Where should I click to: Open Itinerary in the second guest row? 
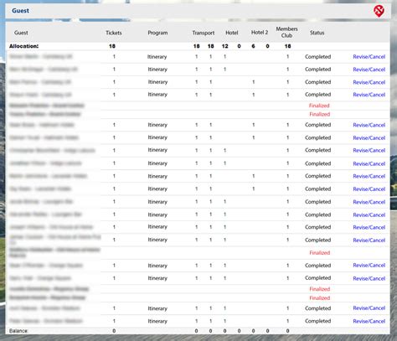(157, 70)
